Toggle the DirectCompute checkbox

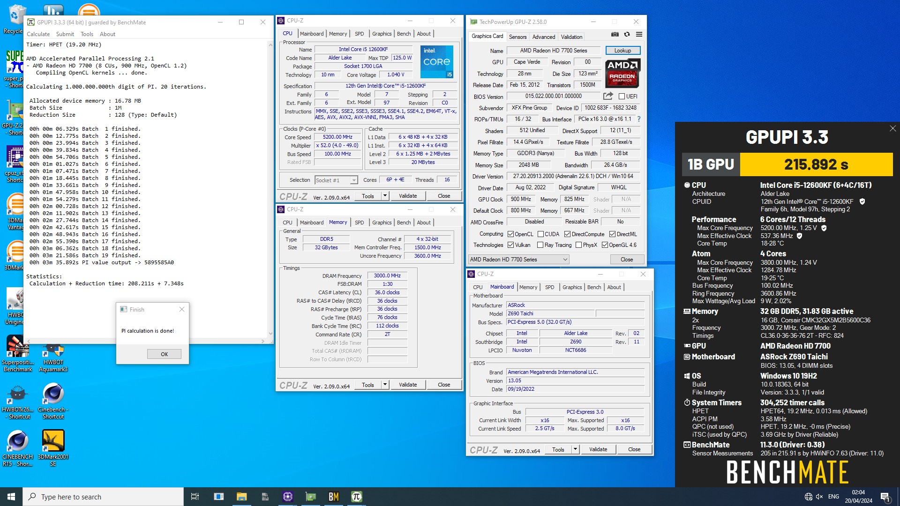click(567, 234)
